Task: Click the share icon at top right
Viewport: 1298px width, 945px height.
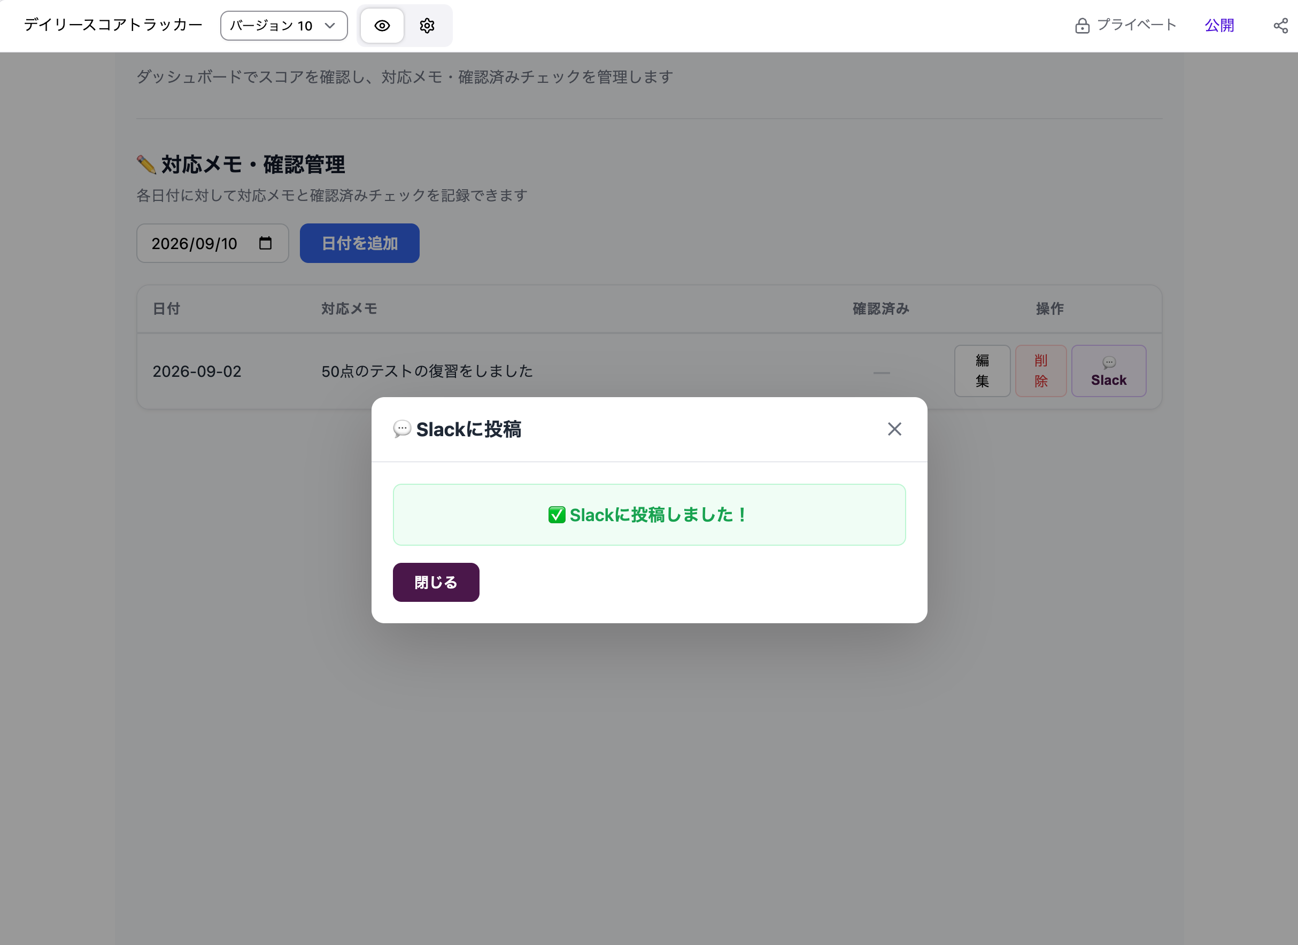Action: coord(1281,26)
